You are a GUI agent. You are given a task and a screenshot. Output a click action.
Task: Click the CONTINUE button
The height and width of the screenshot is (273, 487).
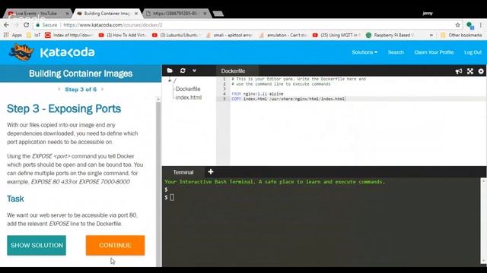click(x=115, y=246)
